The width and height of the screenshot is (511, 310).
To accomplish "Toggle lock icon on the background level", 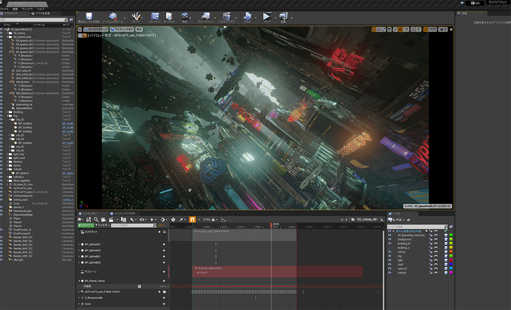I will tap(431, 239).
